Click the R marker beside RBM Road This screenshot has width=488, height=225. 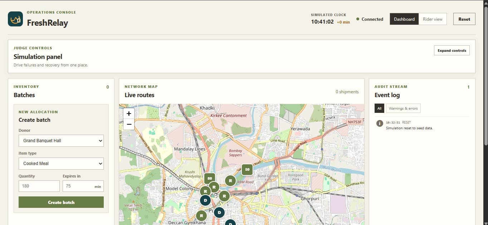coord(230,181)
